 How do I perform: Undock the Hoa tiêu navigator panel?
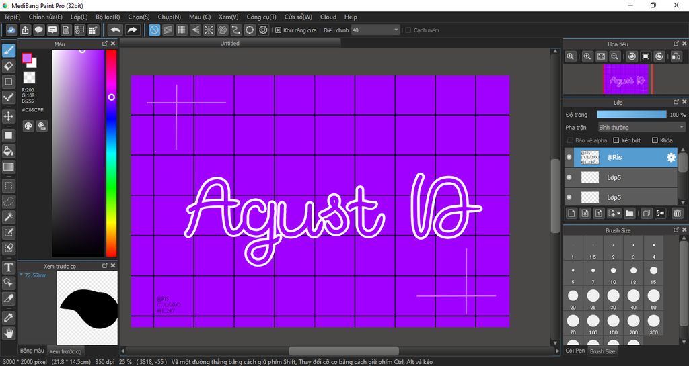(x=676, y=44)
